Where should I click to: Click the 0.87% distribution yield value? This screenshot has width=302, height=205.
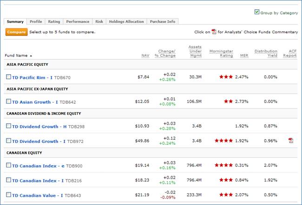click(x=270, y=126)
